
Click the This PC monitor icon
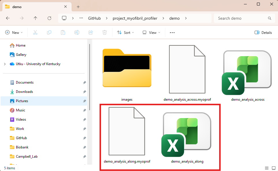(64, 18)
